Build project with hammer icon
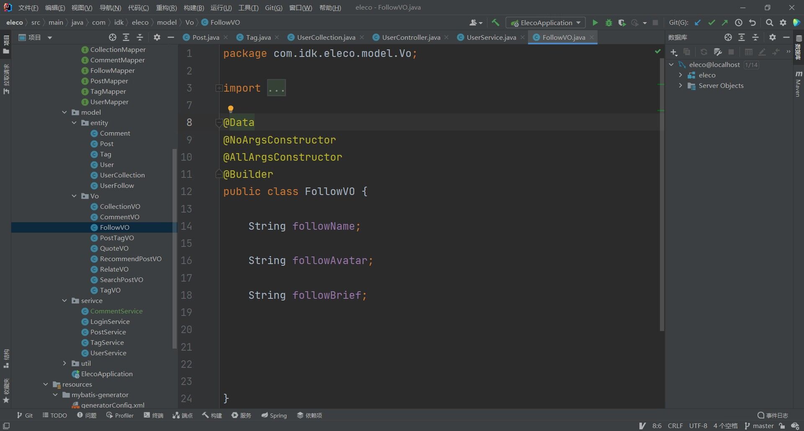This screenshot has width=804, height=431. [x=496, y=23]
